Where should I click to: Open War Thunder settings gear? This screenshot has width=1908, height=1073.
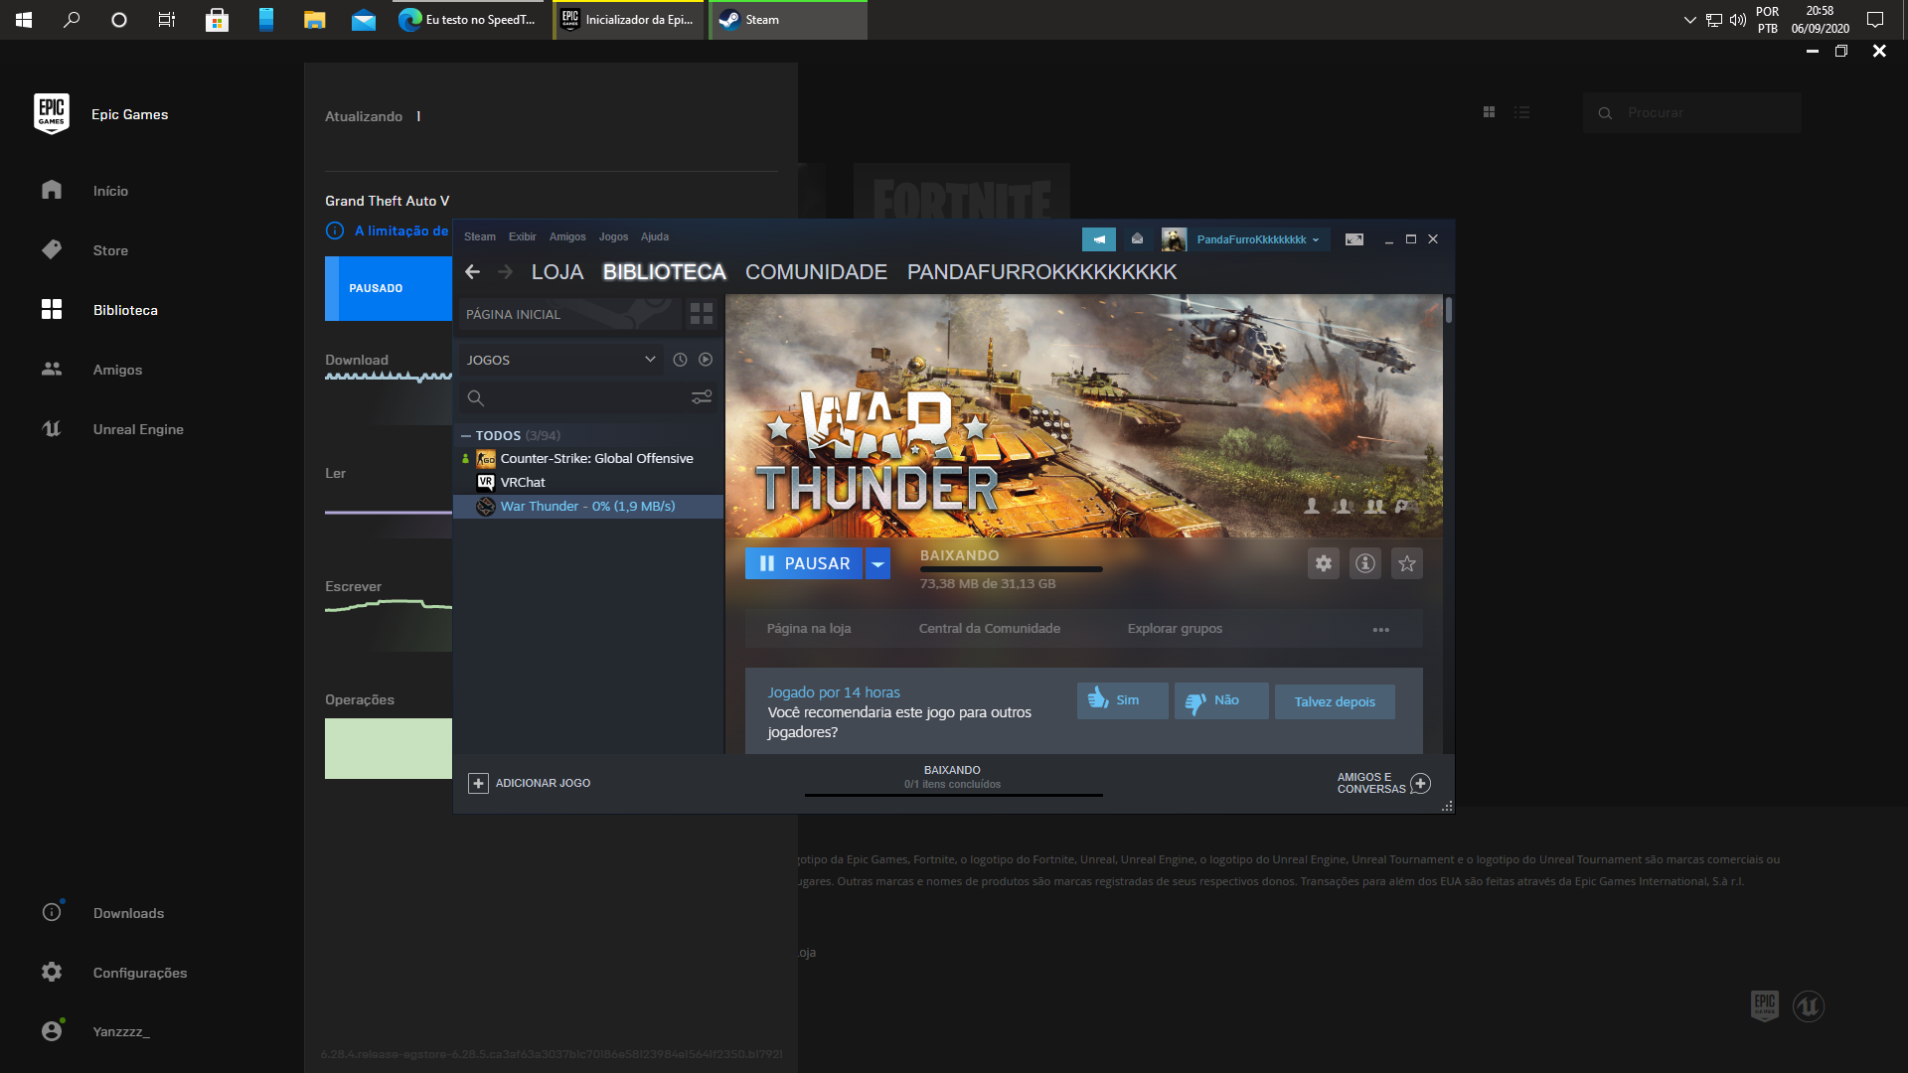tap(1324, 563)
